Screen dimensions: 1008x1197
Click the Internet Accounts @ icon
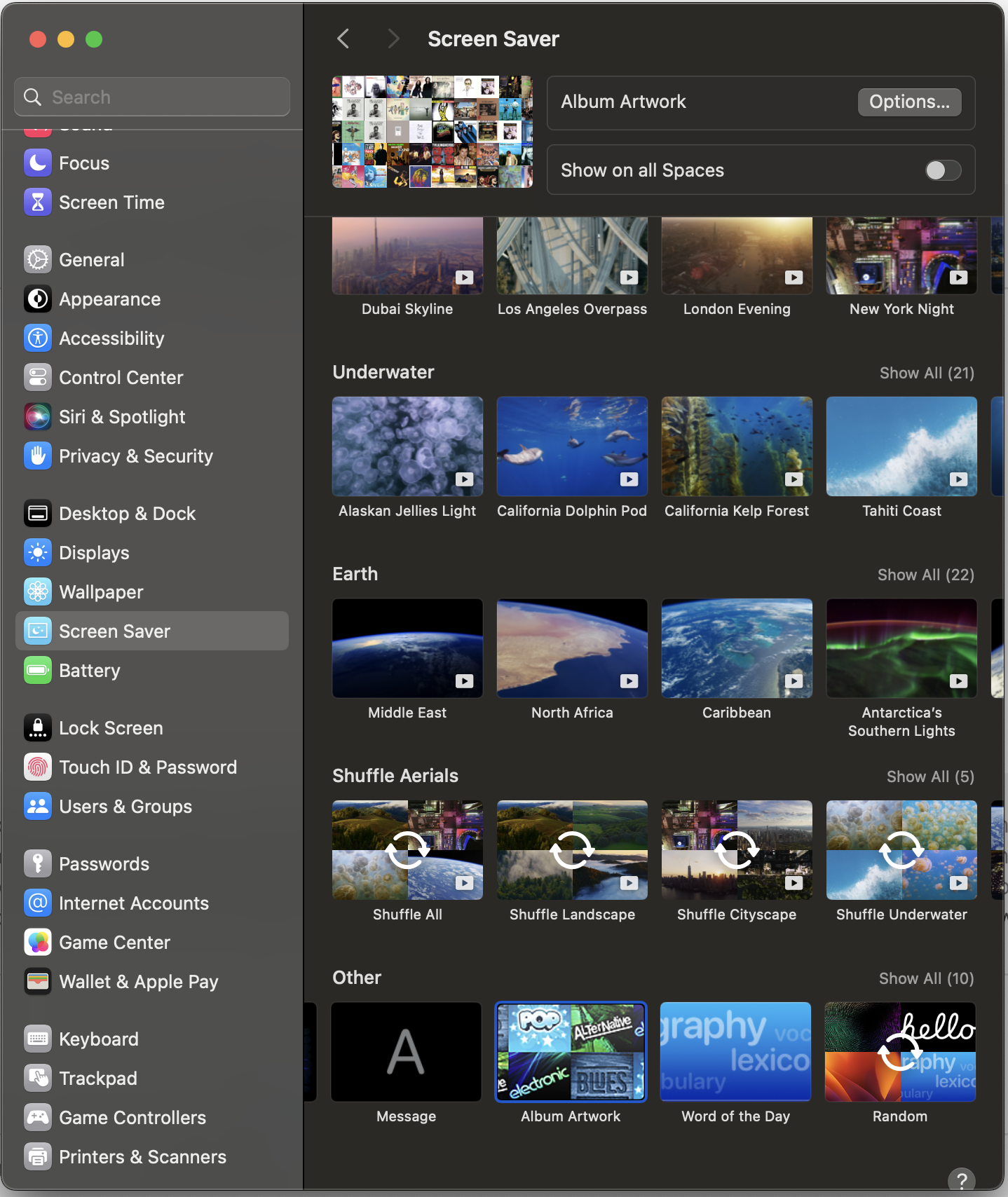coord(38,903)
